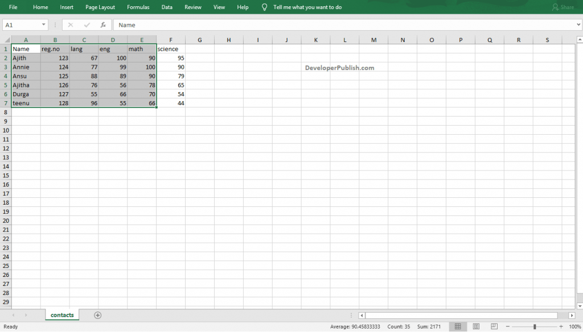The width and height of the screenshot is (583, 332).
Task: Click the Sum: 2171 status entry
Action: (x=429, y=326)
